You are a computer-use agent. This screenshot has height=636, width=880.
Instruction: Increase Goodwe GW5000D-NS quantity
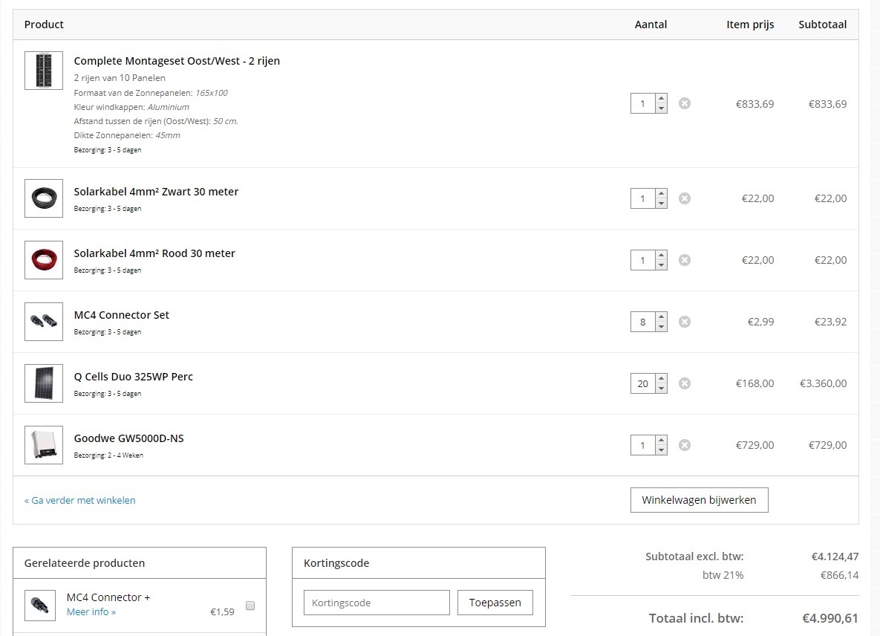[662, 441]
